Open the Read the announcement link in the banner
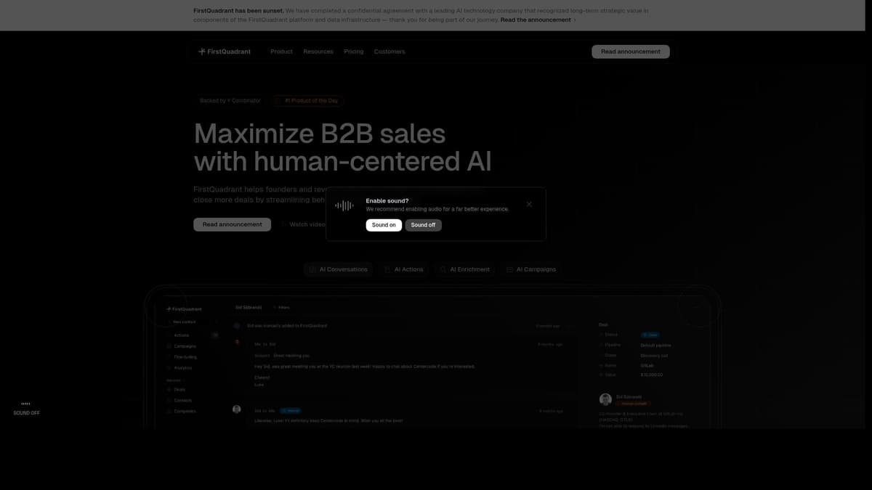Screen dimensions: 872x490 click(x=538, y=20)
